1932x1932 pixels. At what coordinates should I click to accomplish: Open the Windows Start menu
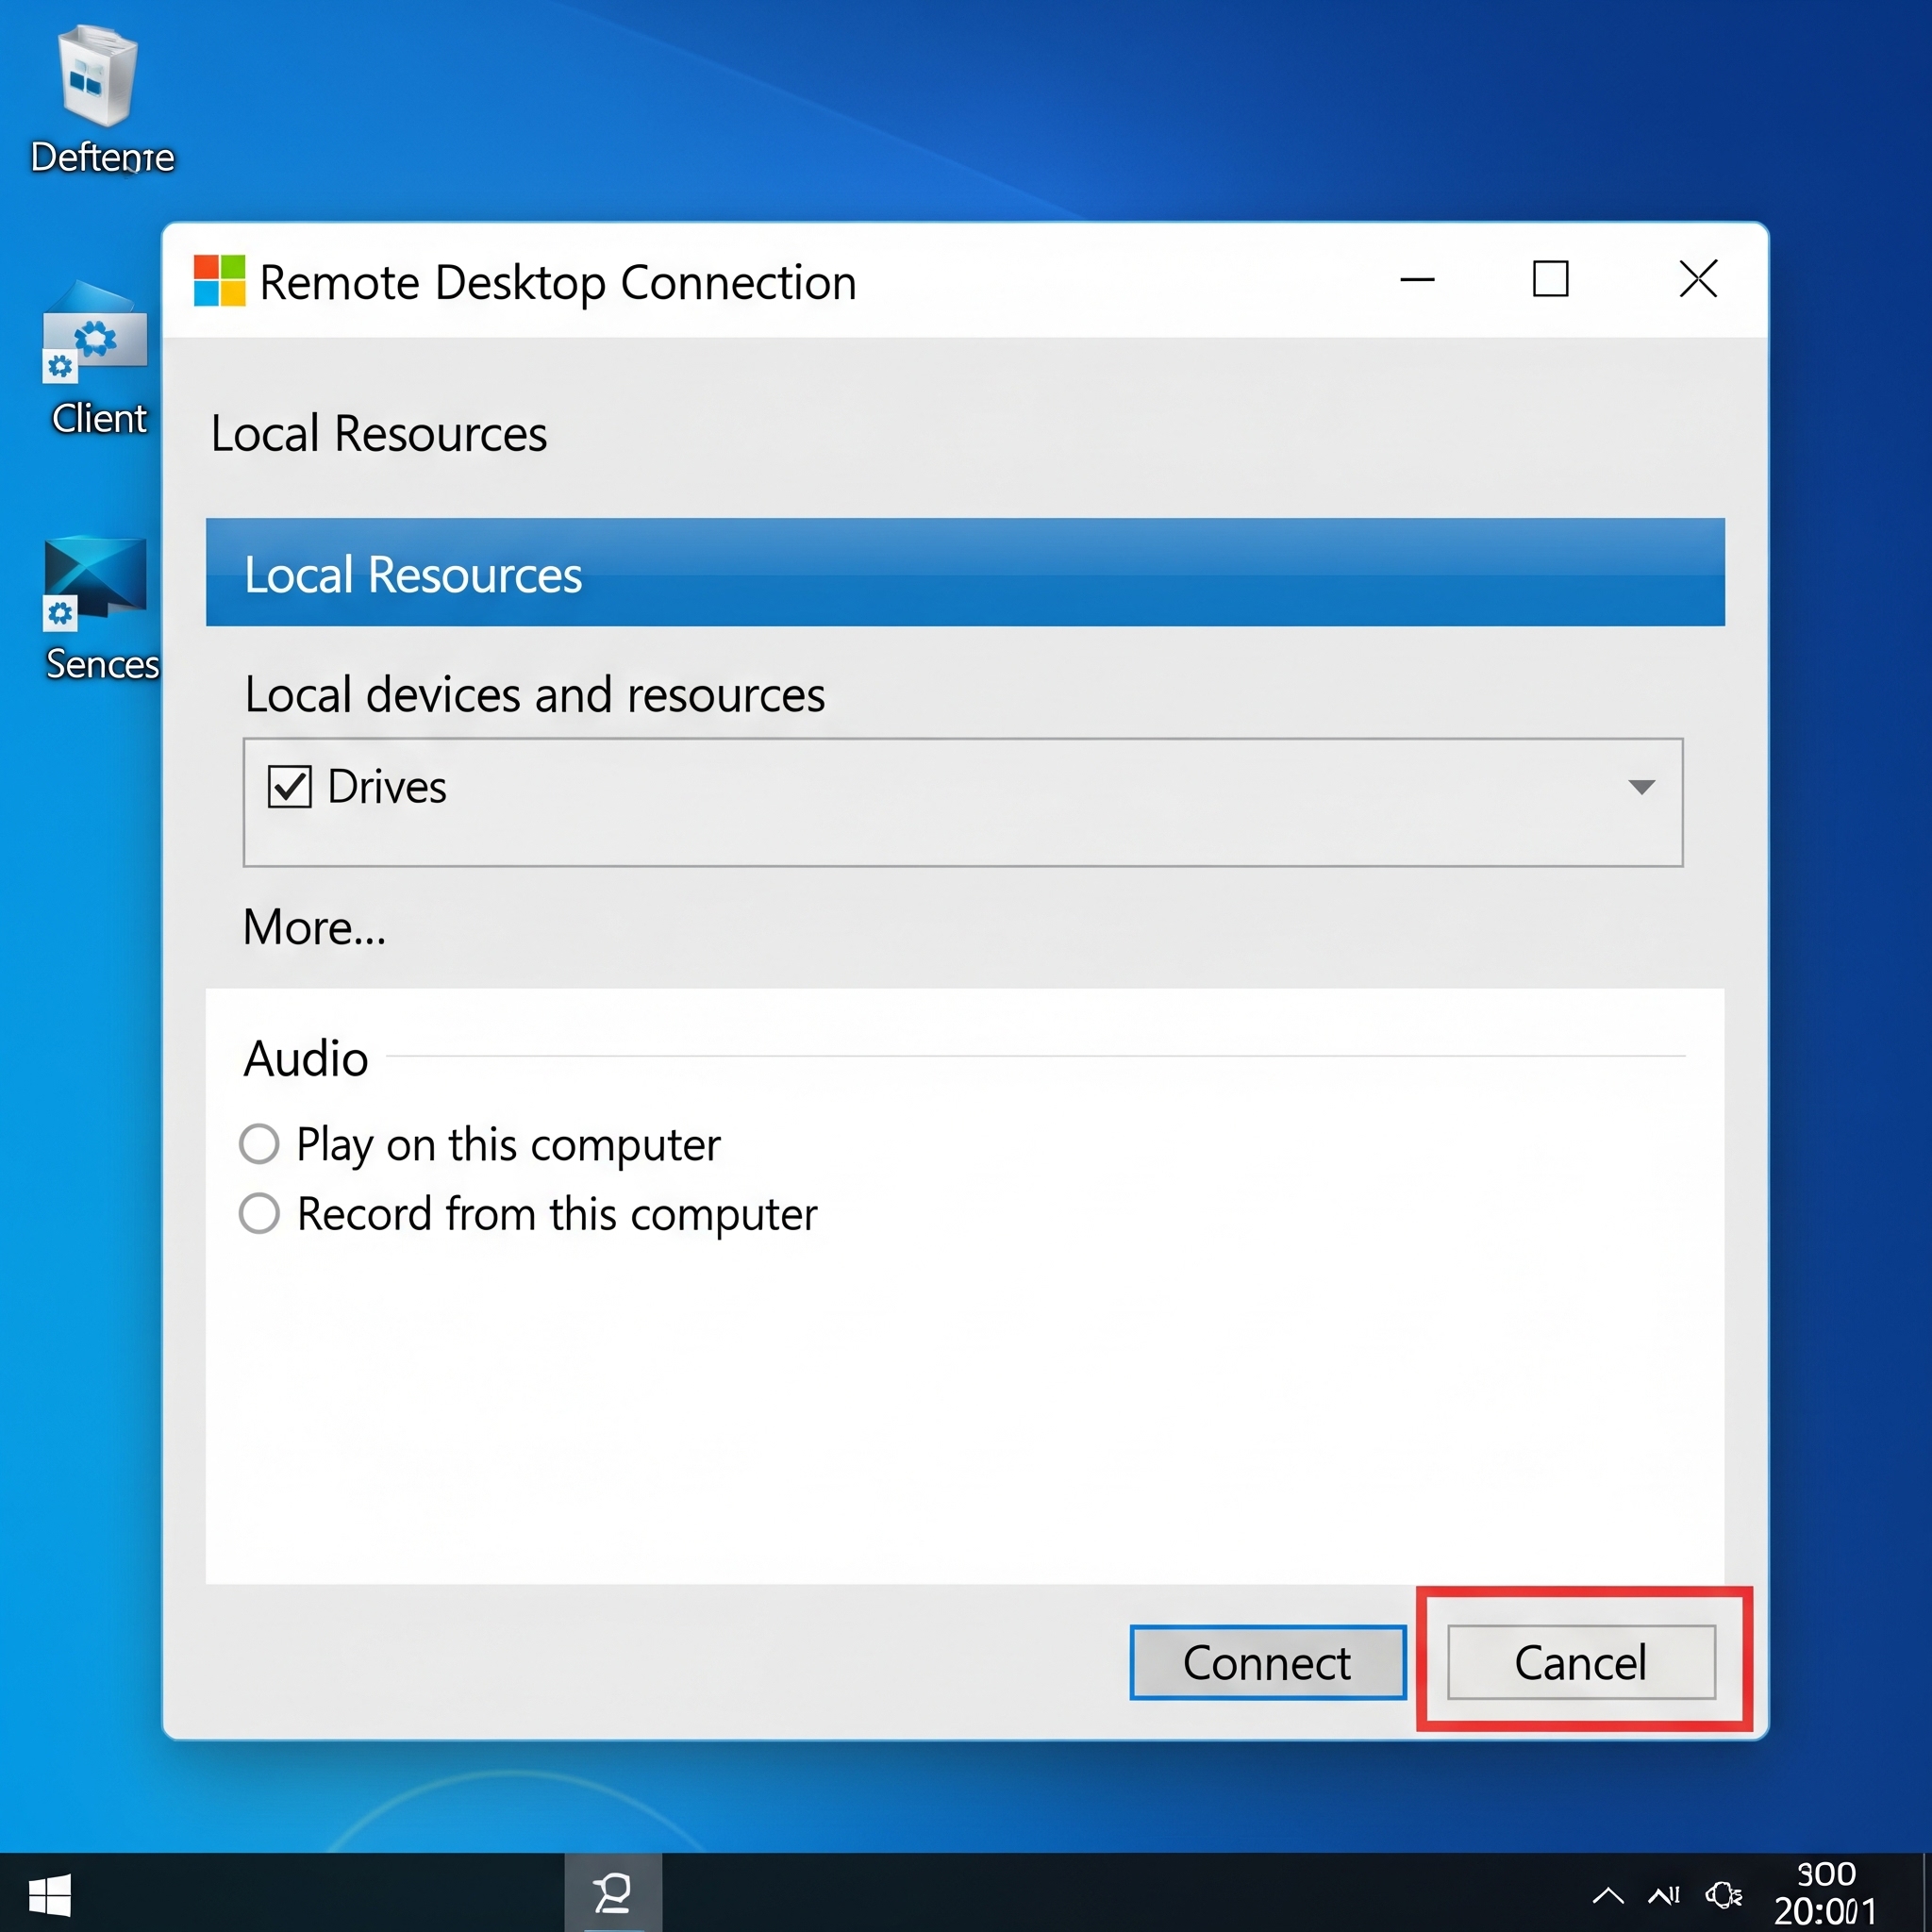click(50, 1893)
